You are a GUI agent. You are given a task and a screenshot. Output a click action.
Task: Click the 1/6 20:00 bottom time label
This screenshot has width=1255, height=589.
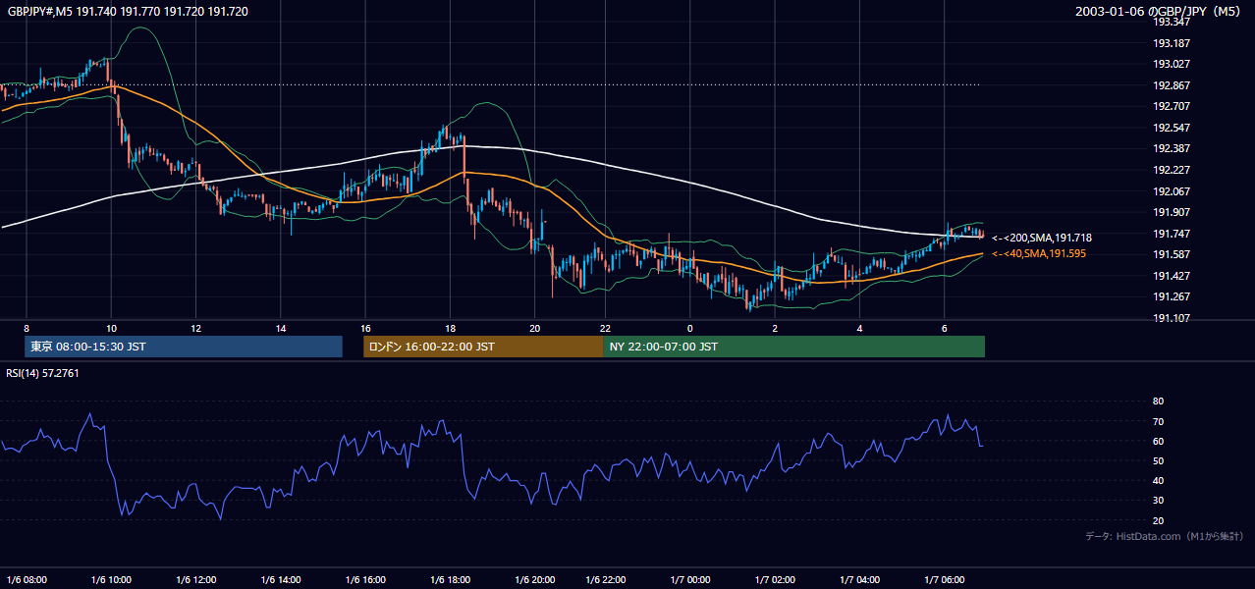(x=534, y=579)
